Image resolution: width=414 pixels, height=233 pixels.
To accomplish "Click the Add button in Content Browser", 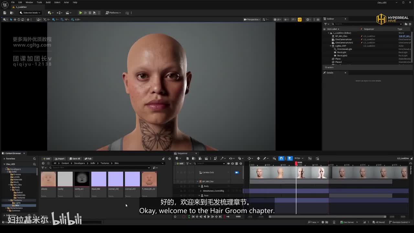I will point(47,159).
